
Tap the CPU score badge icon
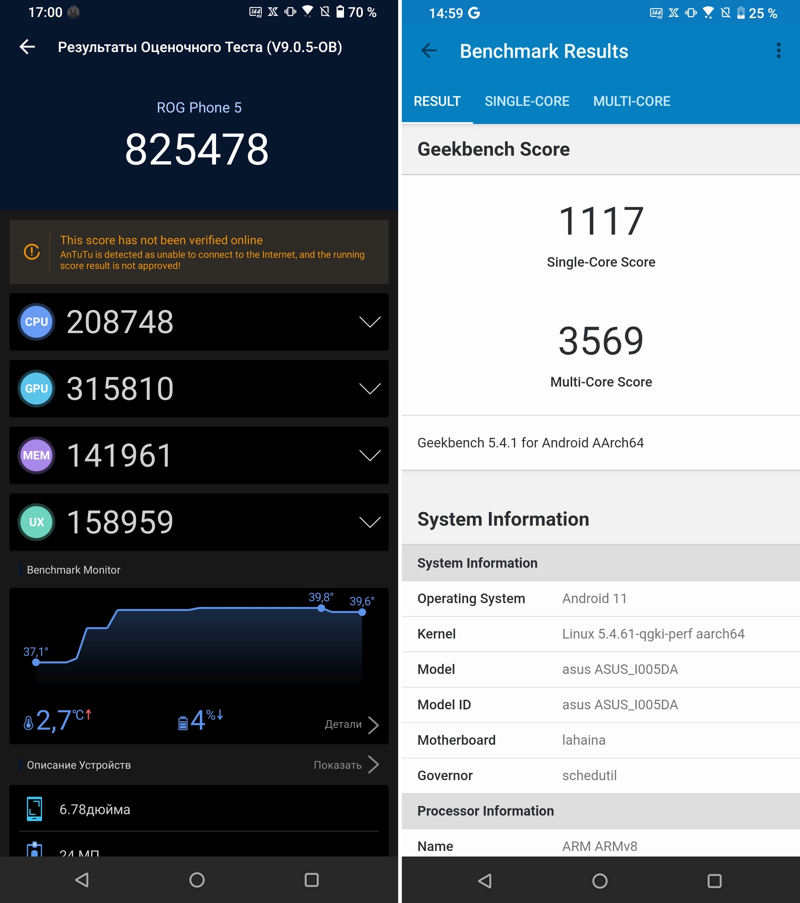point(36,322)
